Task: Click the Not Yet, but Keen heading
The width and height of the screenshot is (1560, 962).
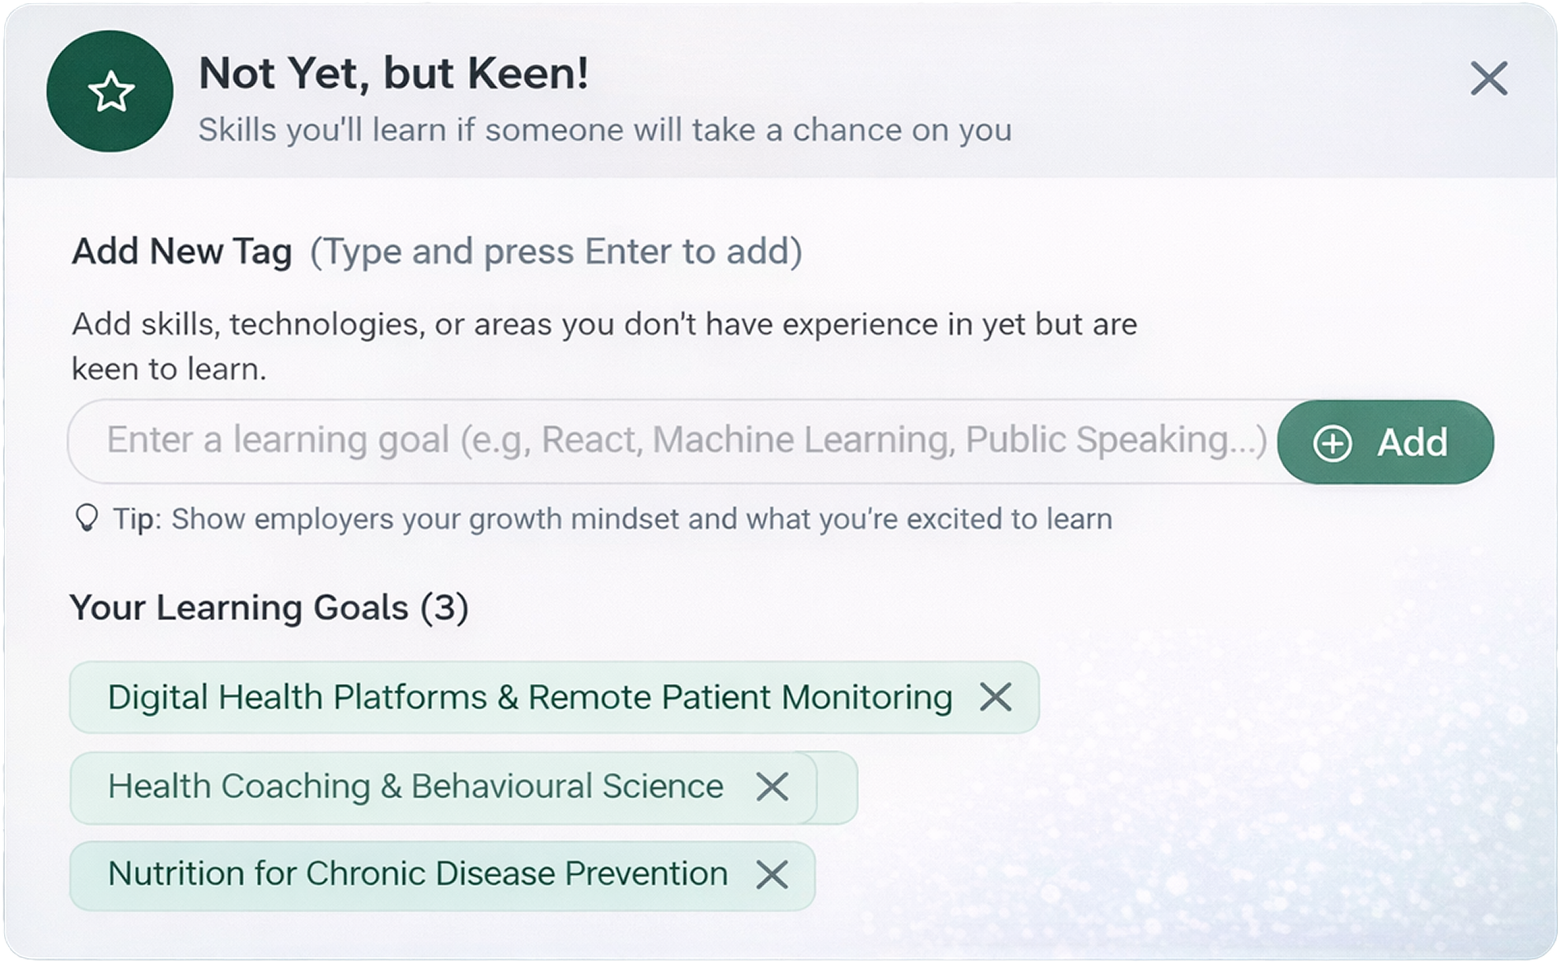Action: pyautogui.click(x=393, y=73)
